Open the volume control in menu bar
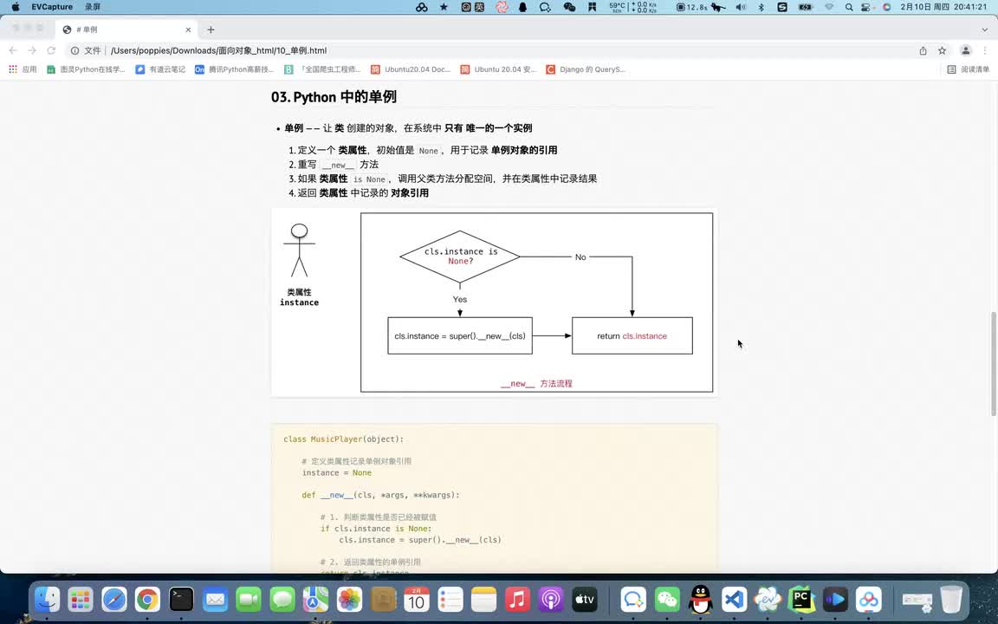The width and height of the screenshot is (998, 624). 740,7
